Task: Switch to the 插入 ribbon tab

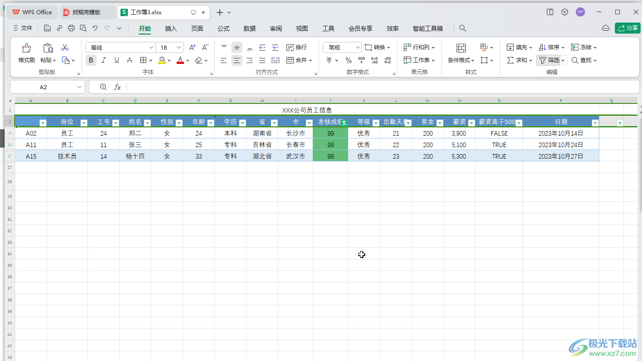Action: coord(171,29)
